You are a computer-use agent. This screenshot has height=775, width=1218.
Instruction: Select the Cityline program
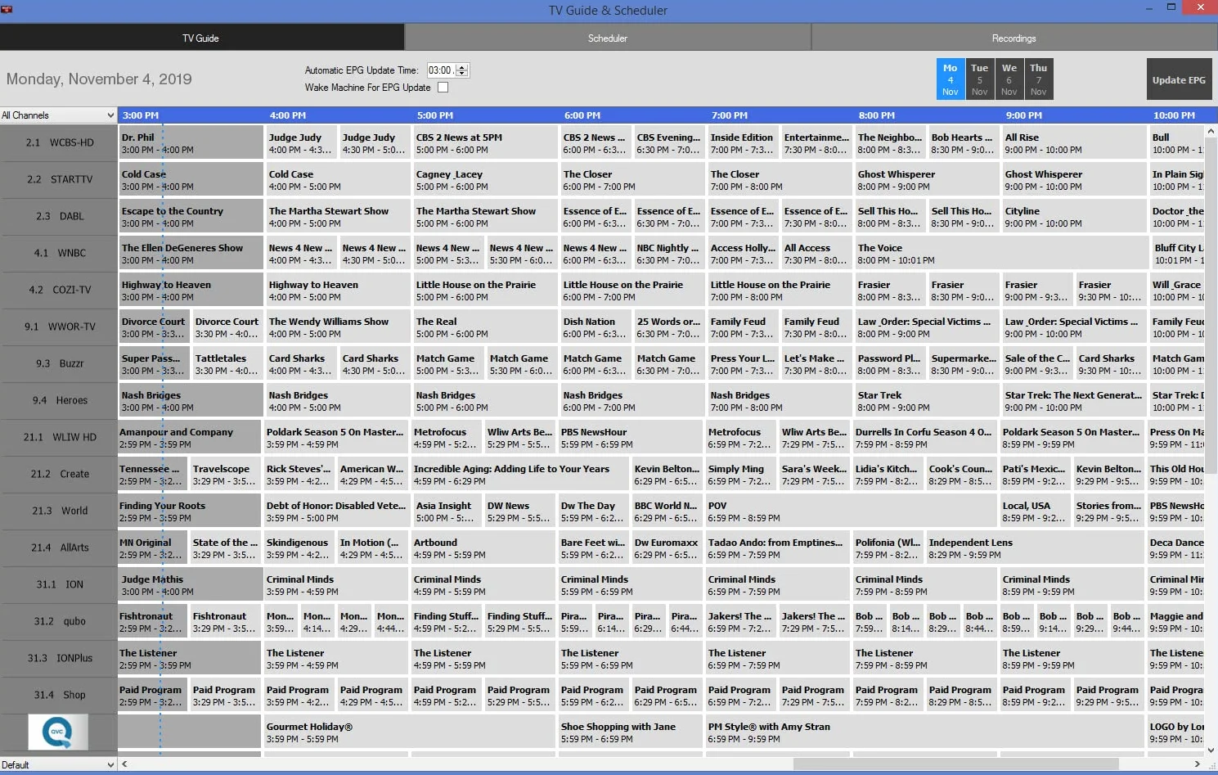[x=1075, y=216]
